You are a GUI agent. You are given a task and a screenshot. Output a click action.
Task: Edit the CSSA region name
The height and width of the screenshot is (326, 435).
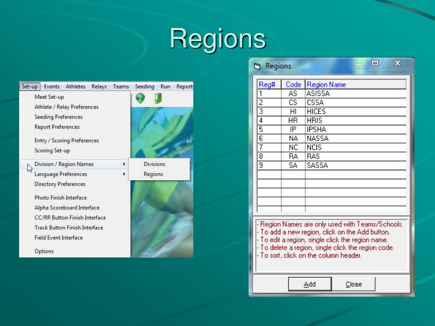pyautogui.click(x=356, y=103)
